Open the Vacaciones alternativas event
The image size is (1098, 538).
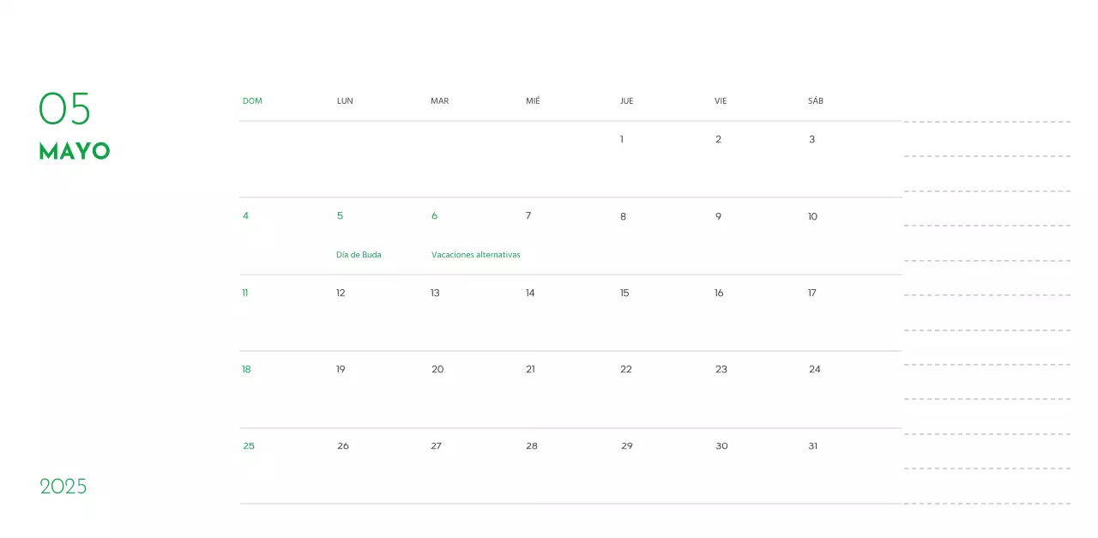tap(476, 254)
